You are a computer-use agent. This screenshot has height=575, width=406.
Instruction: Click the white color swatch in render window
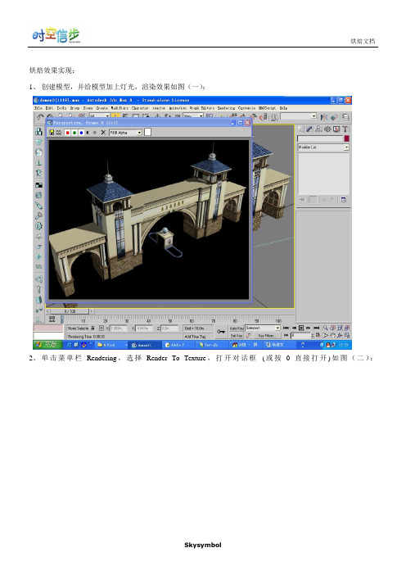pos(147,132)
